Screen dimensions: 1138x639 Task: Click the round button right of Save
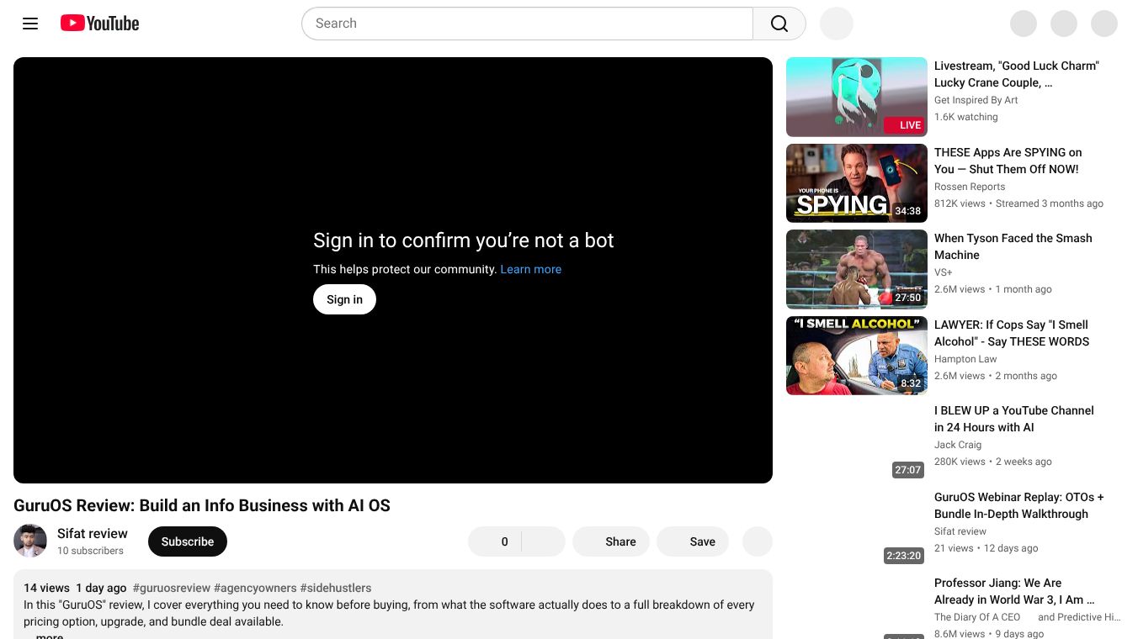point(758,541)
